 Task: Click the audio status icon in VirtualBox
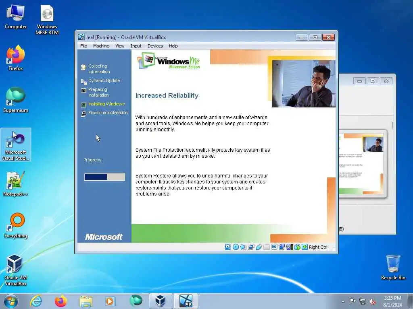coord(243,247)
